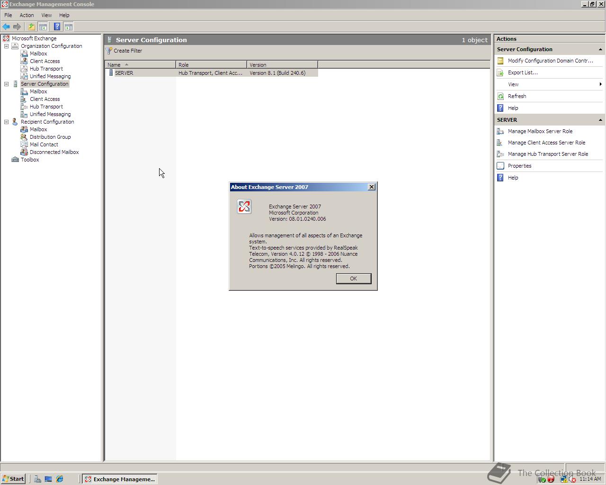Click the muted volume tray icon
Screen dimensions: 606x485
click(572, 479)
